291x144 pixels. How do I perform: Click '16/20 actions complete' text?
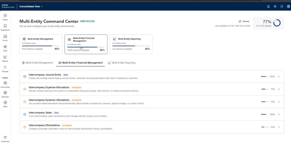78,50
